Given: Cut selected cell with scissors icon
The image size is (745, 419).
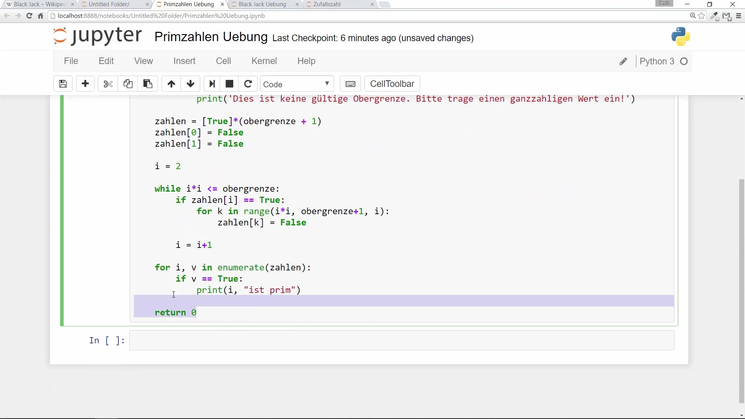Looking at the screenshot, I should pos(108,84).
